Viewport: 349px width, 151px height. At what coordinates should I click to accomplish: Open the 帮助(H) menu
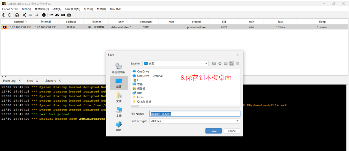pos(101,9)
